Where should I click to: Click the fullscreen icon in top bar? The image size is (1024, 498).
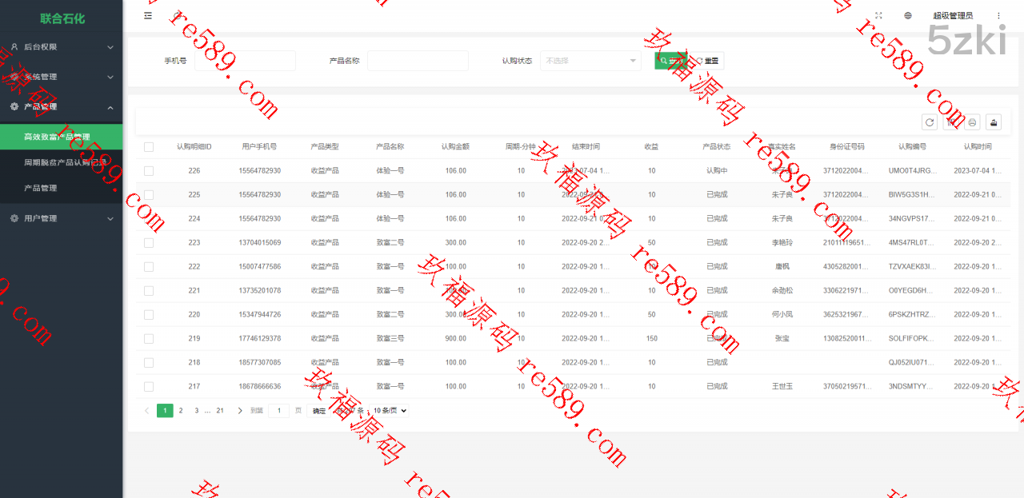pyautogui.click(x=878, y=16)
